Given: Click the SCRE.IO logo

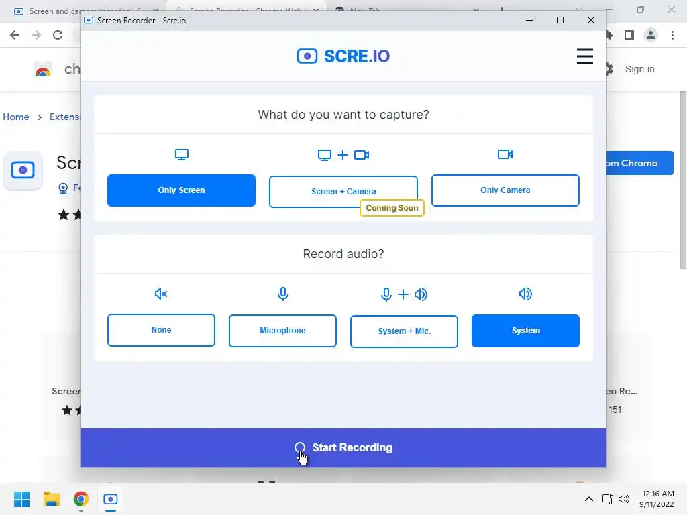Looking at the screenshot, I should (343, 56).
